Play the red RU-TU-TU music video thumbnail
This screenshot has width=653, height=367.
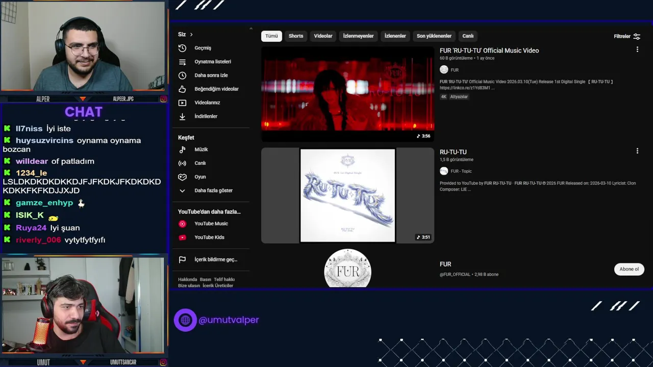coord(347,94)
